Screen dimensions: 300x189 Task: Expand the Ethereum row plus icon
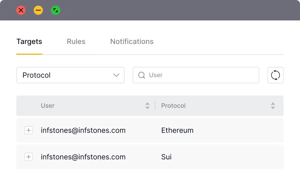(x=29, y=130)
